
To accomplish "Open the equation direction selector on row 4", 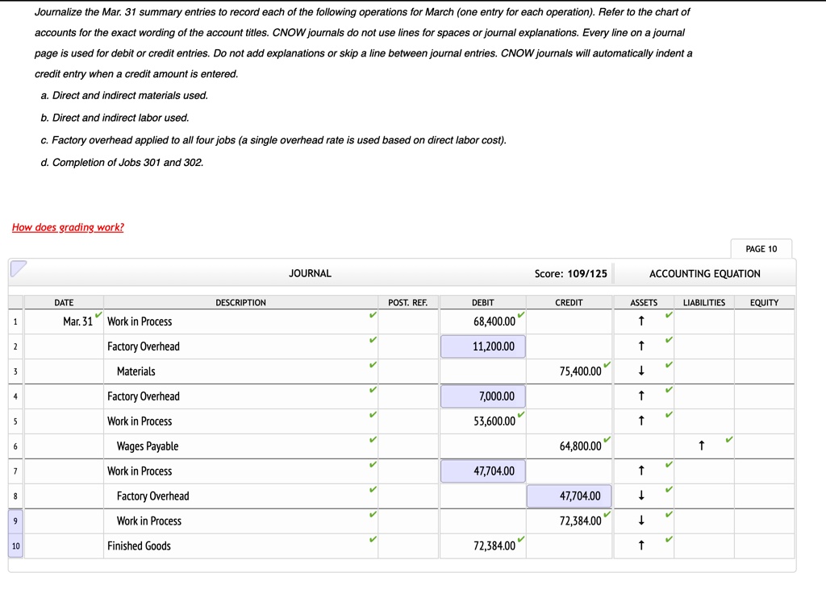I will 643,396.
